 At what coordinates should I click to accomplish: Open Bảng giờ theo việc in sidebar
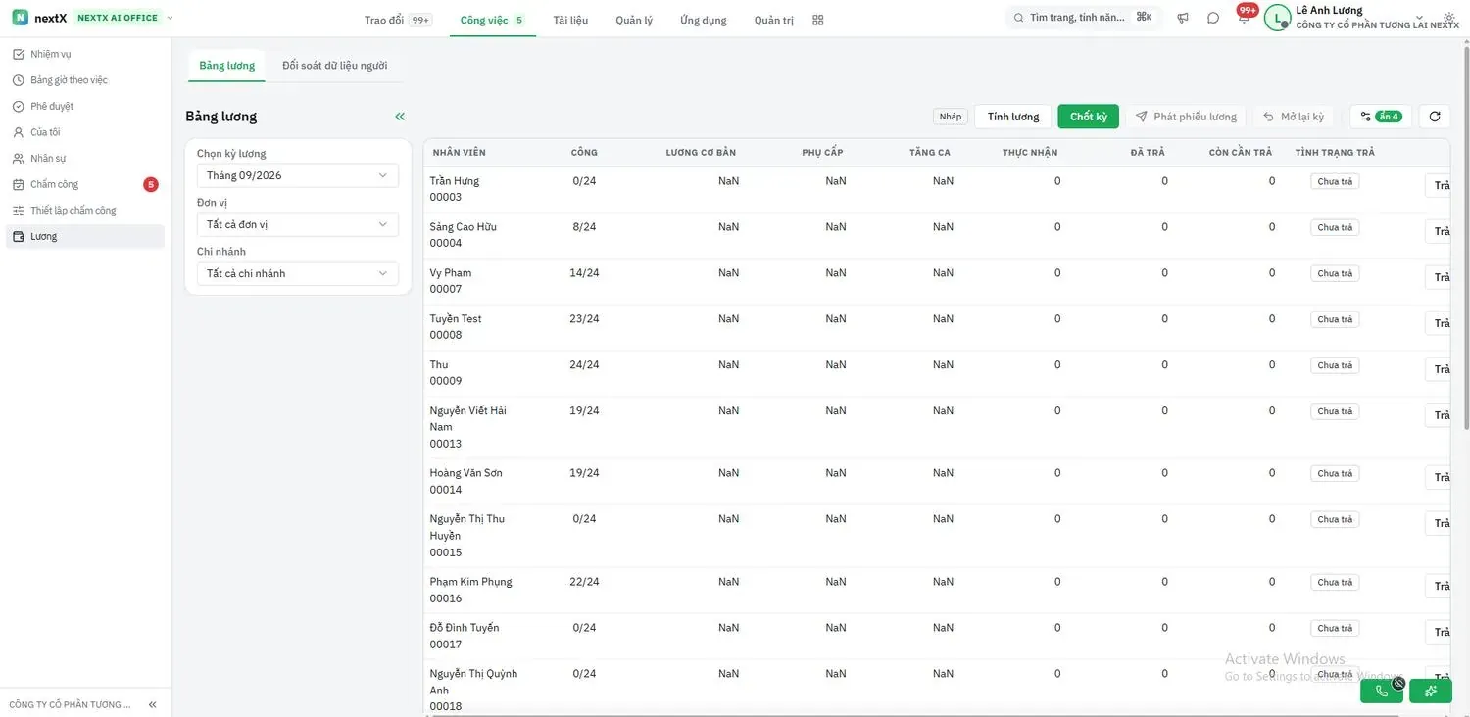tap(85, 80)
